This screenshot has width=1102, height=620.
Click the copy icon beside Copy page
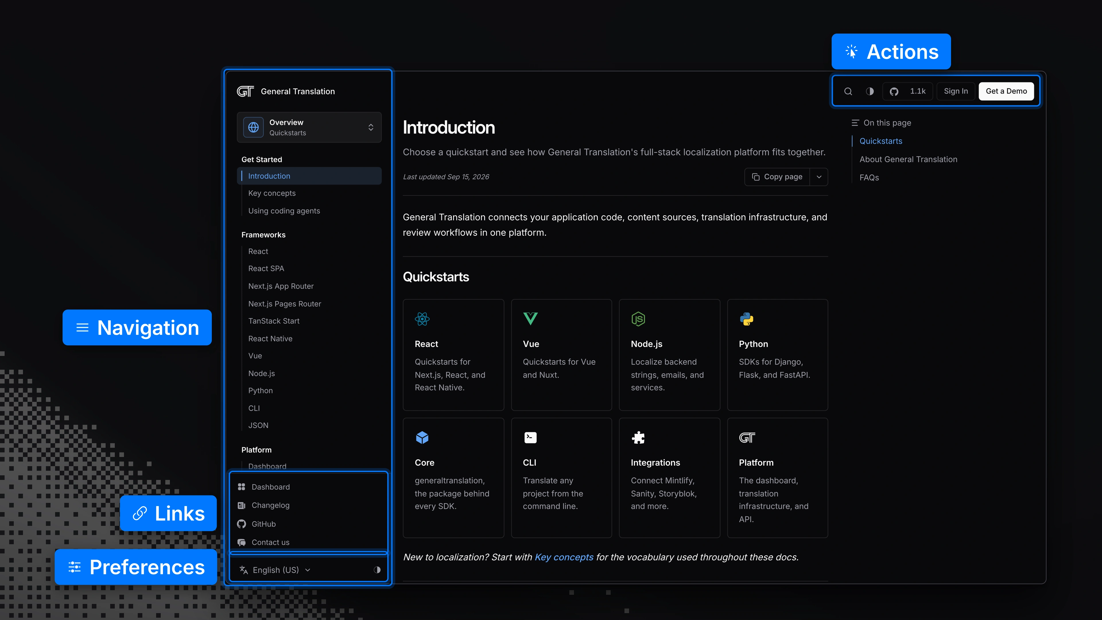pos(756,177)
